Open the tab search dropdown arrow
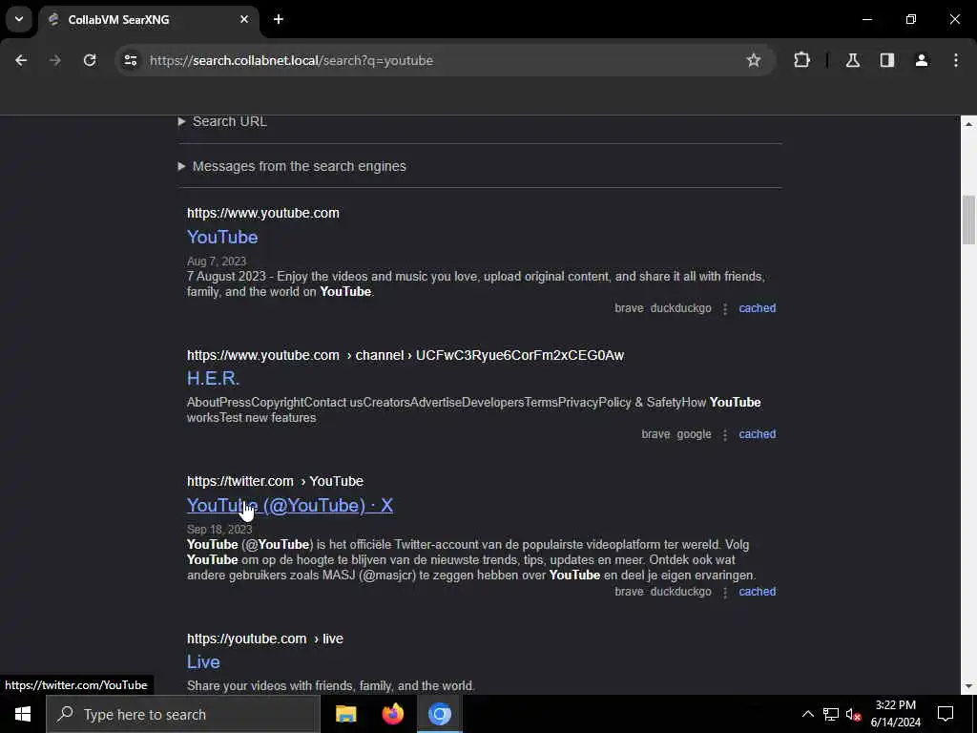The width and height of the screenshot is (977, 733). [x=19, y=19]
